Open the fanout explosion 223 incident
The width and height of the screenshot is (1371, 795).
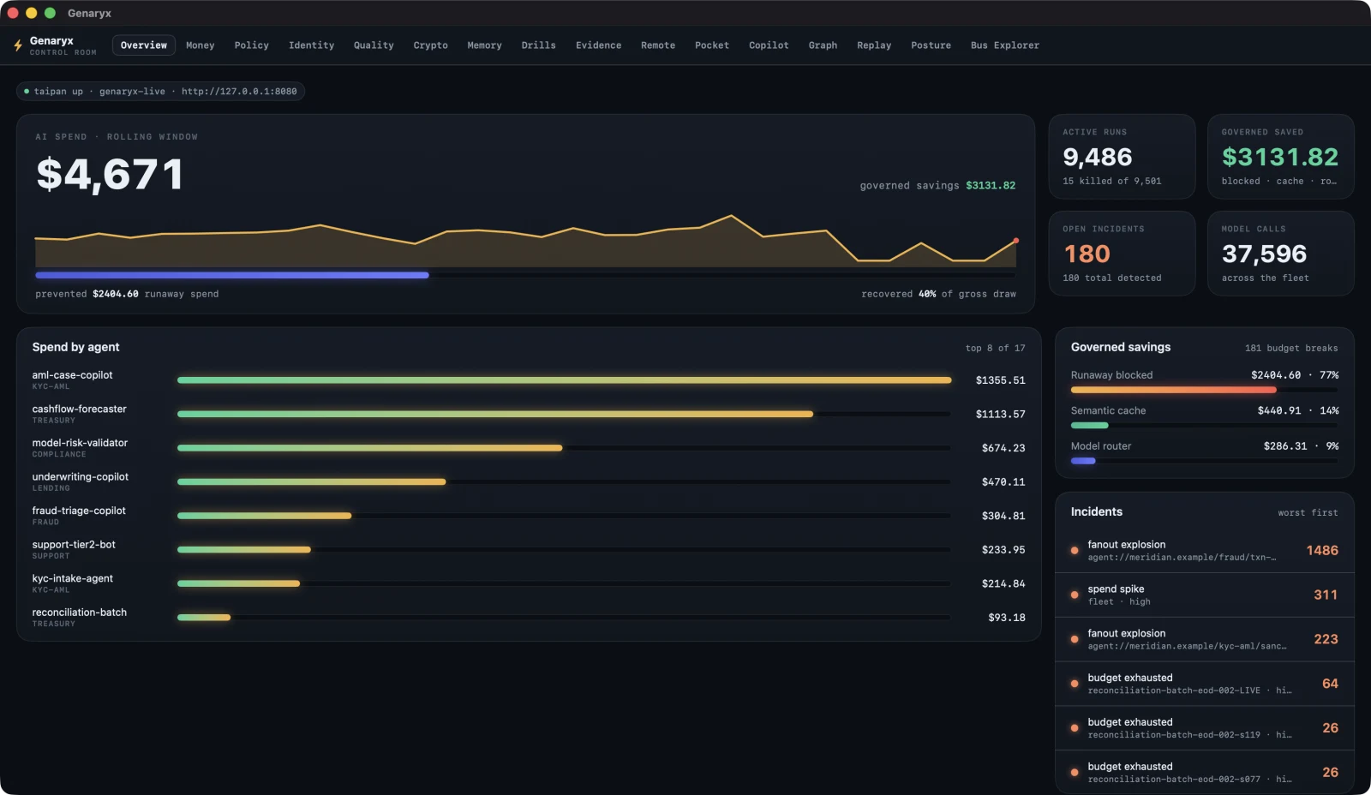(x=1205, y=640)
